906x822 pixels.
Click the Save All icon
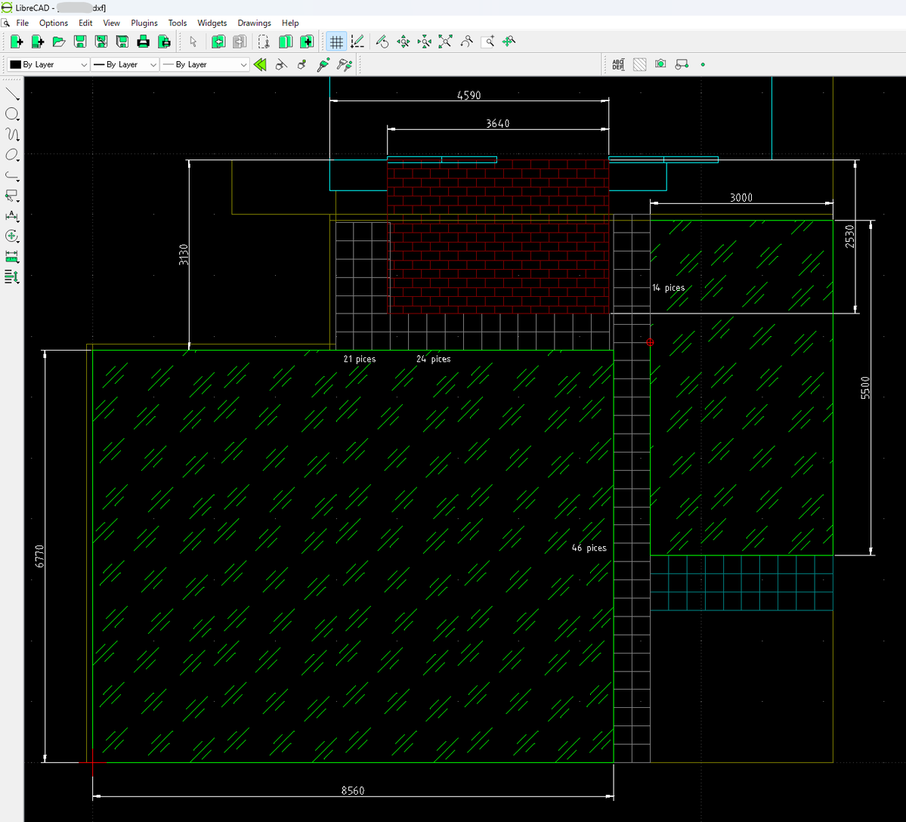click(122, 42)
